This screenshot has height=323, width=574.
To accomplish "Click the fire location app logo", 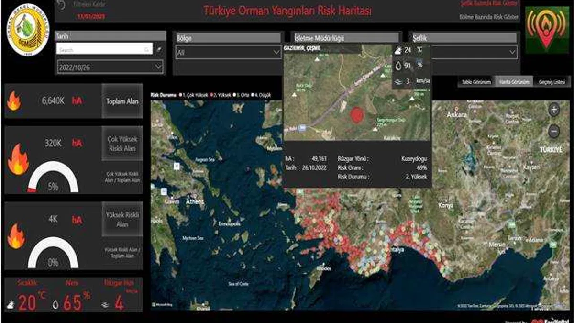I will click(x=547, y=29).
